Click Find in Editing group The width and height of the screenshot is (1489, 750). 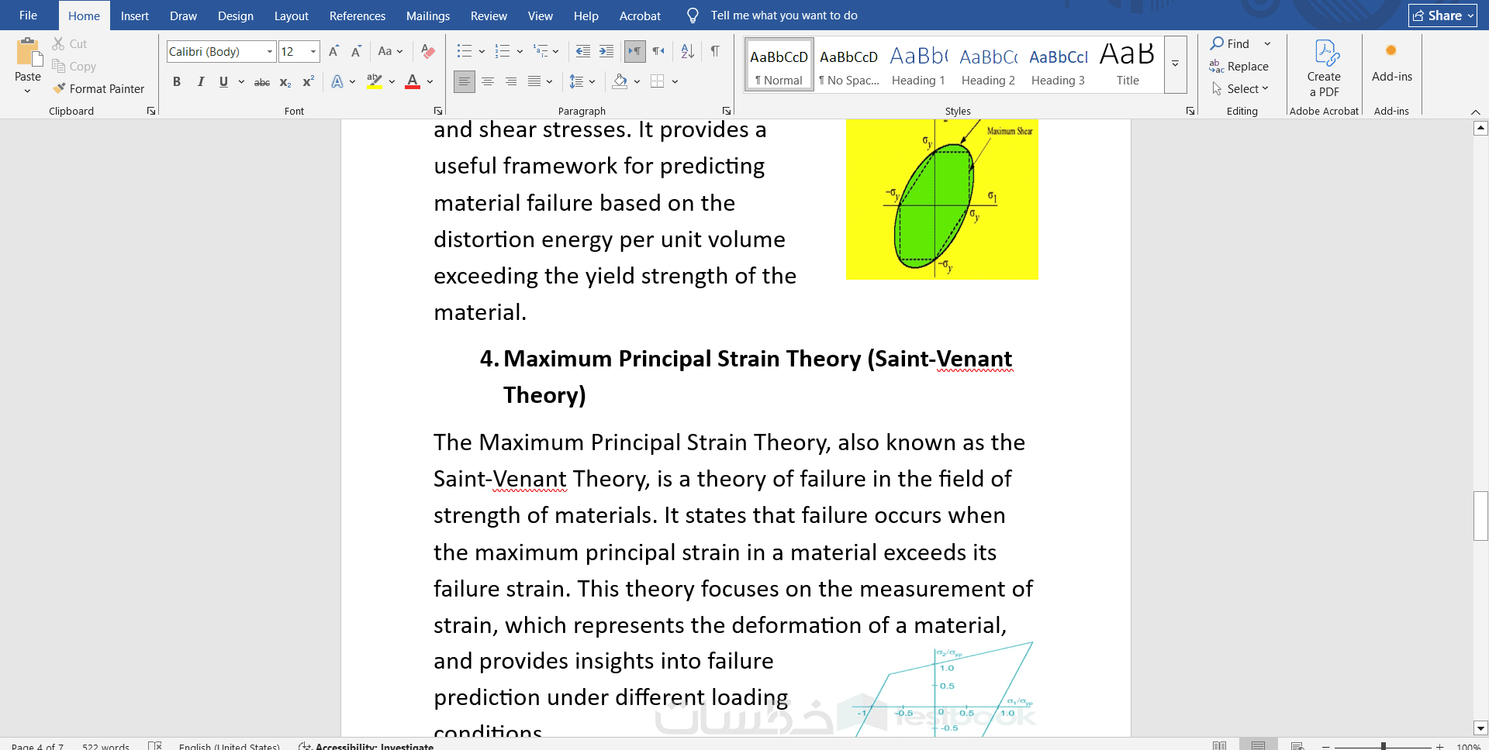[x=1231, y=44]
